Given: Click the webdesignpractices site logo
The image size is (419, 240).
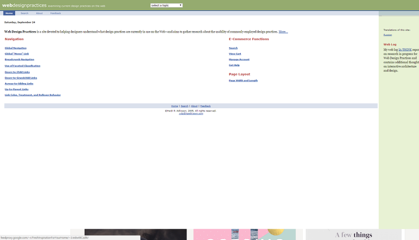Looking at the screenshot, I should (24, 5).
